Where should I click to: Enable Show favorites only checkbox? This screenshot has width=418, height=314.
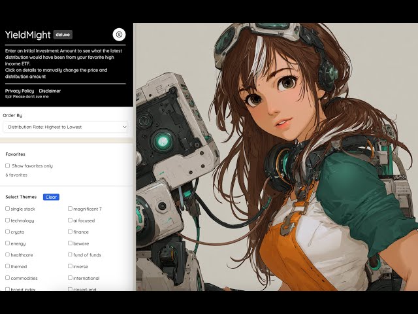(7, 166)
